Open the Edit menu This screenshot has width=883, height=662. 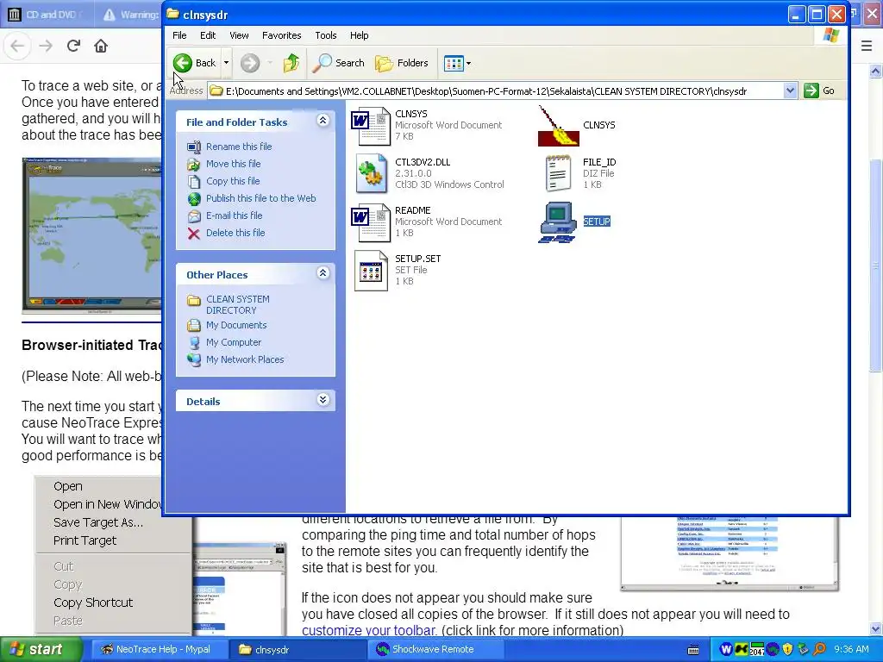click(x=208, y=35)
